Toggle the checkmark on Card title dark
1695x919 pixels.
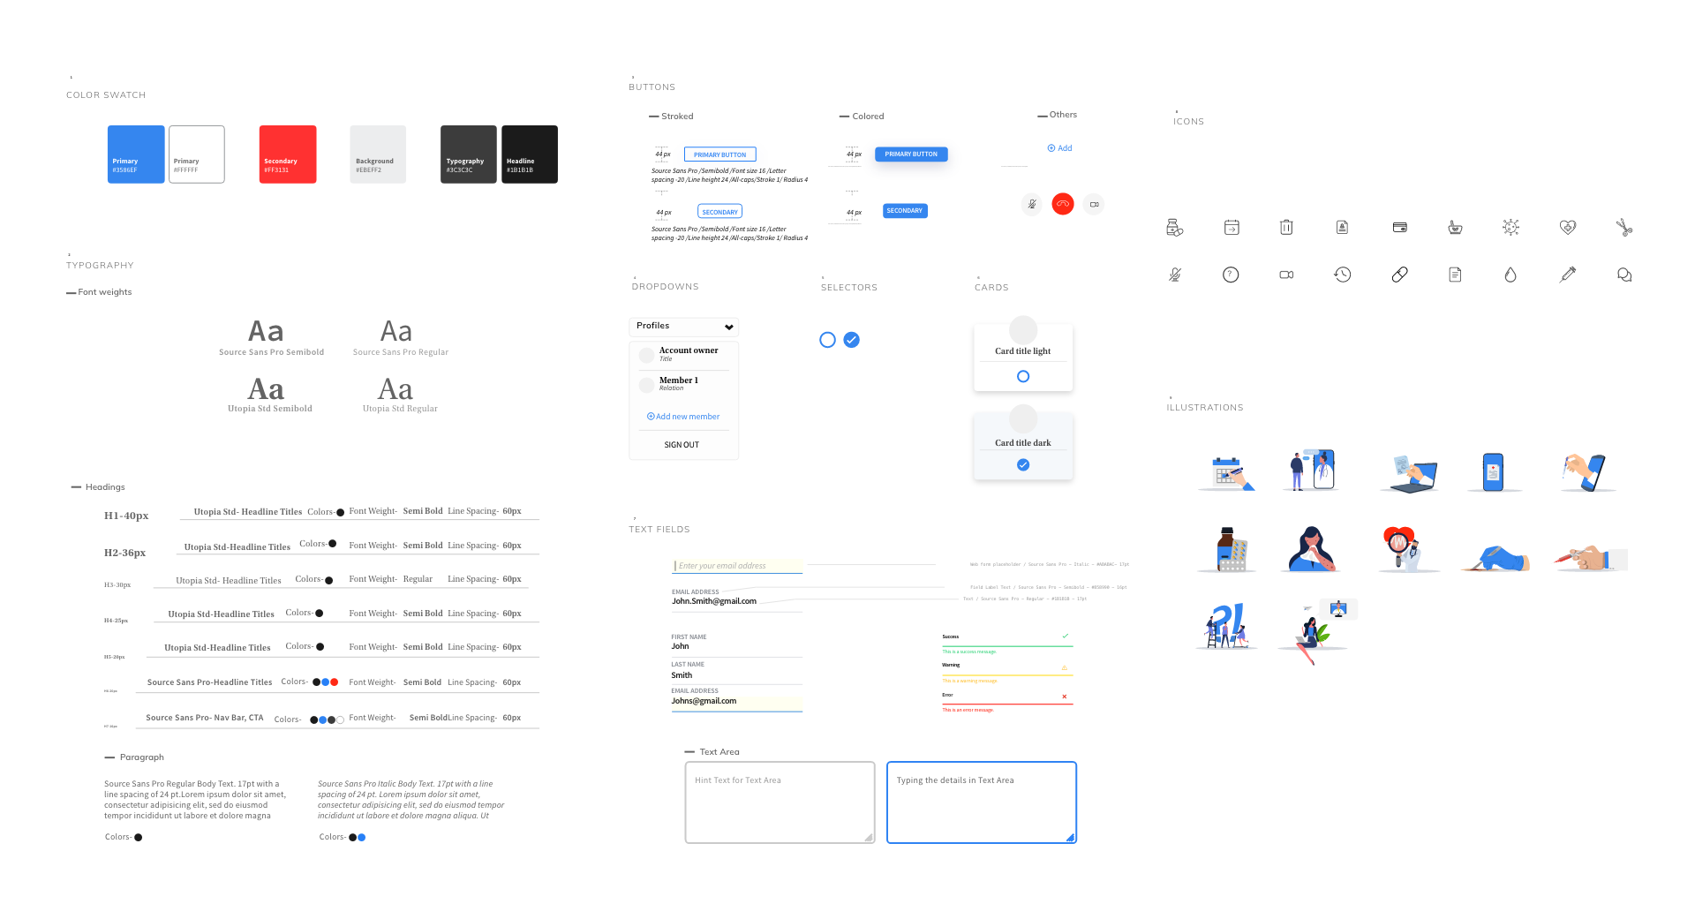click(x=1023, y=464)
